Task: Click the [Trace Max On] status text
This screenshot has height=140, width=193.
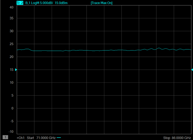Action: (102, 3)
